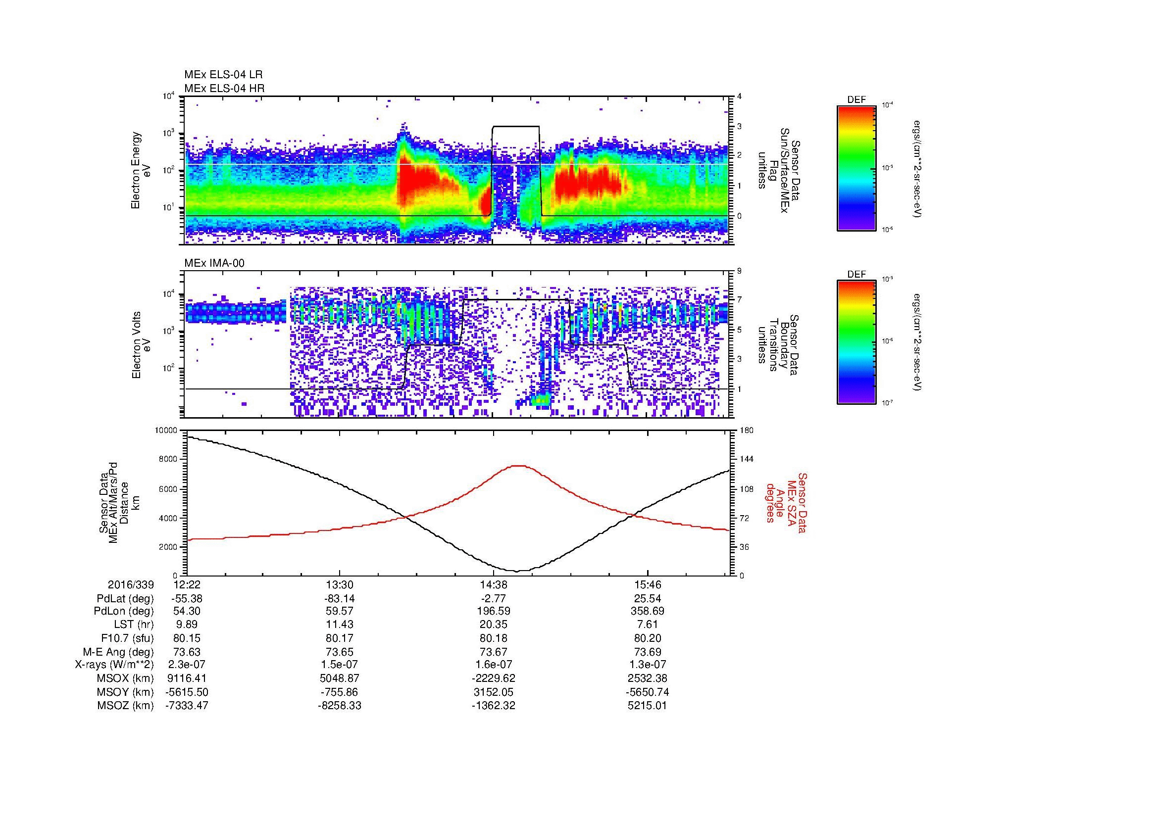Screen dimensions: 1158x818
Task: Click the X-rays value '1.3e-07'
Action: [x=648, y=665]
